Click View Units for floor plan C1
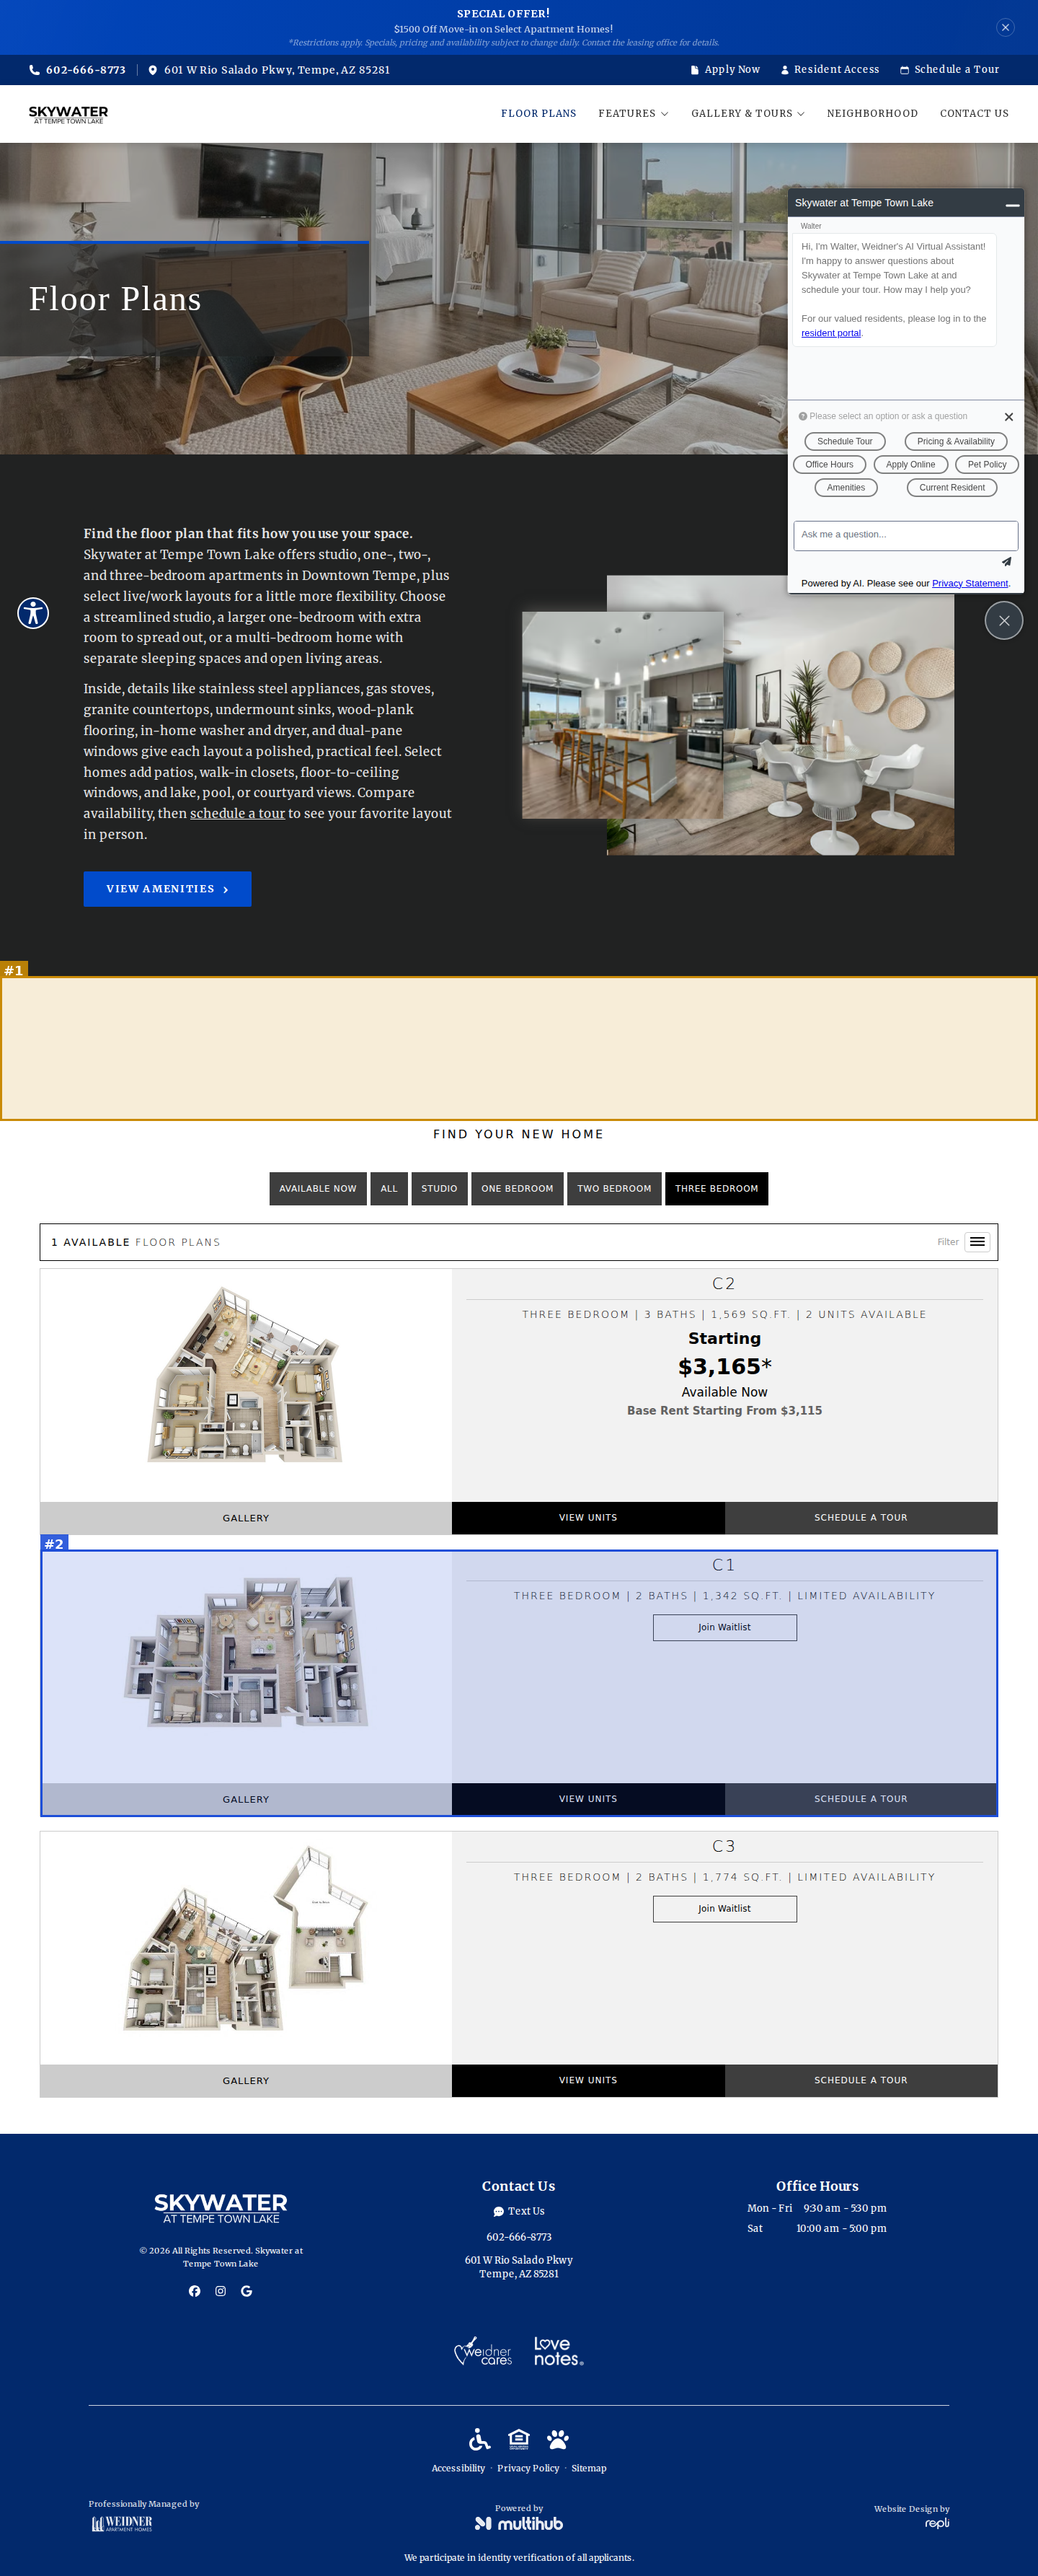1038x2576 pixels. [588, 1799]
